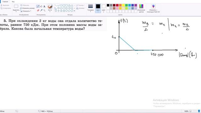Pick the pink palette color
This screenshot has height=113, width=201.
117,8
